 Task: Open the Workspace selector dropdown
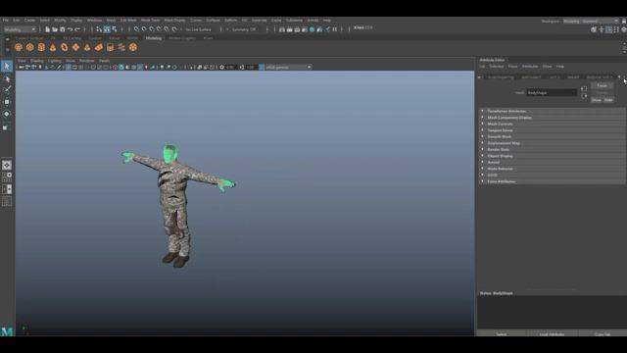[591, 22]
